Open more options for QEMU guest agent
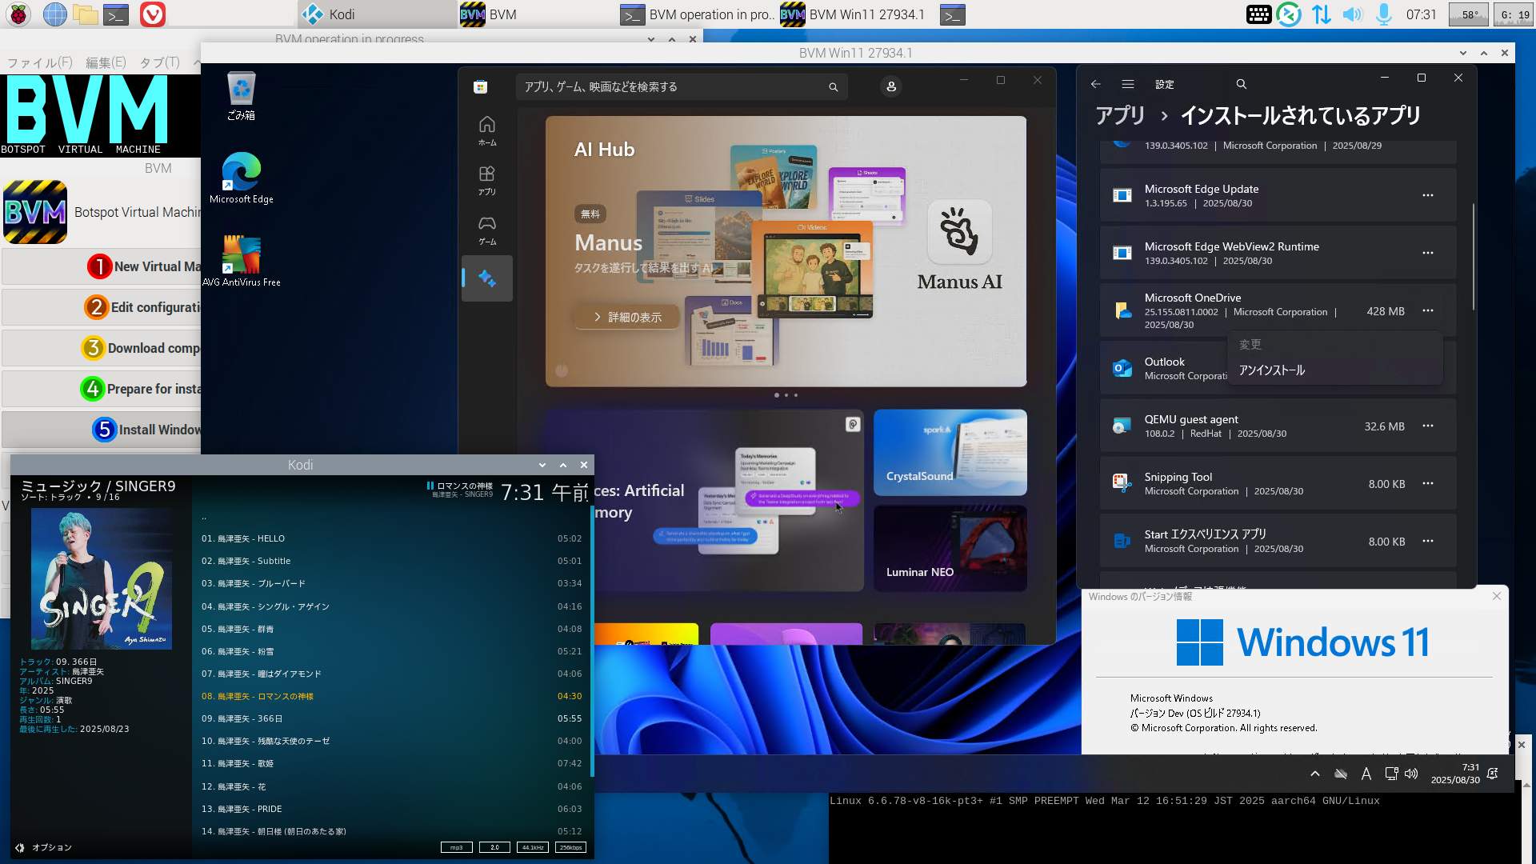Screen dimensions: 1536x864 [x=1428, y=426]
